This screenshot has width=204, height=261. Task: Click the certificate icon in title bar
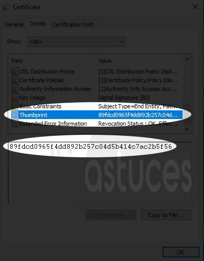[6, 7]
